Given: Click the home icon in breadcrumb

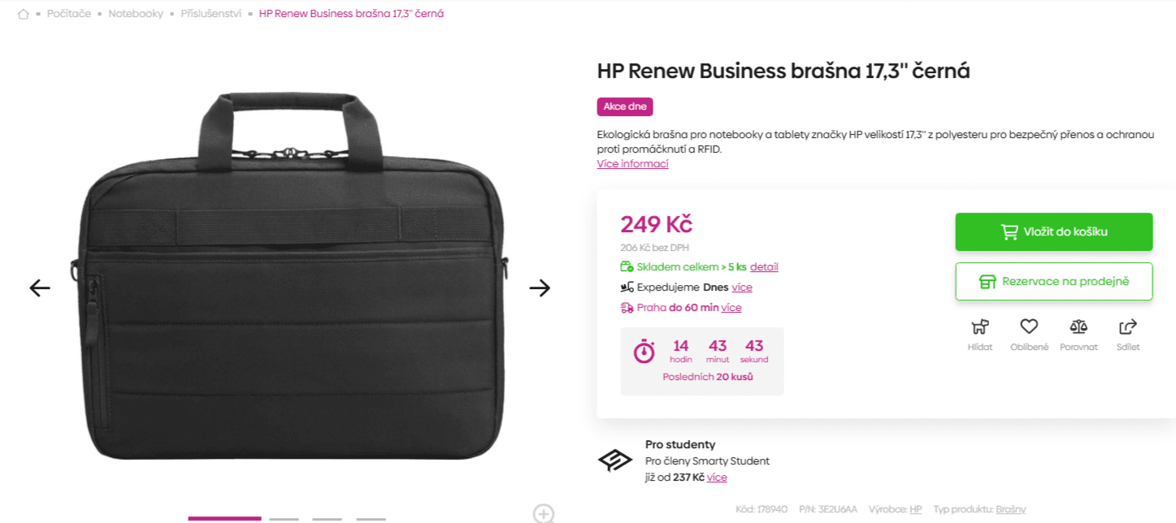Looking at the screenshot, I should point(23,14).
